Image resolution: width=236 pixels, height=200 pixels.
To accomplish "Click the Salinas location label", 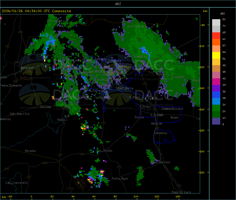I will [45, 107].
